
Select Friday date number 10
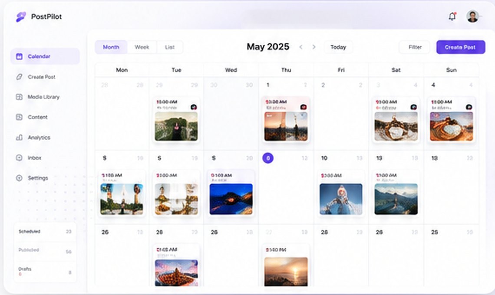click(x=324, y=158)
